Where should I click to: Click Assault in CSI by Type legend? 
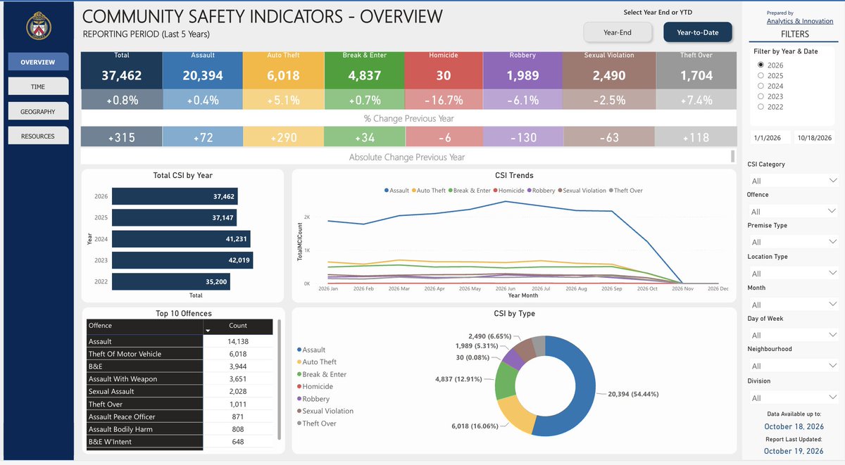click(311, 350)
